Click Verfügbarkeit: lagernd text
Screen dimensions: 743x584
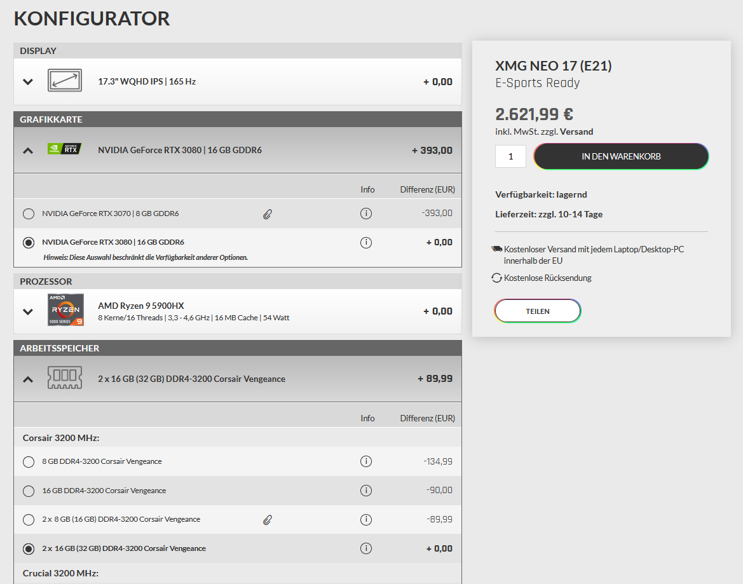(541, 194)
